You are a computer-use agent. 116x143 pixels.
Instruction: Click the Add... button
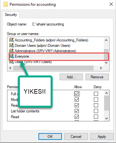coord(71,77)
